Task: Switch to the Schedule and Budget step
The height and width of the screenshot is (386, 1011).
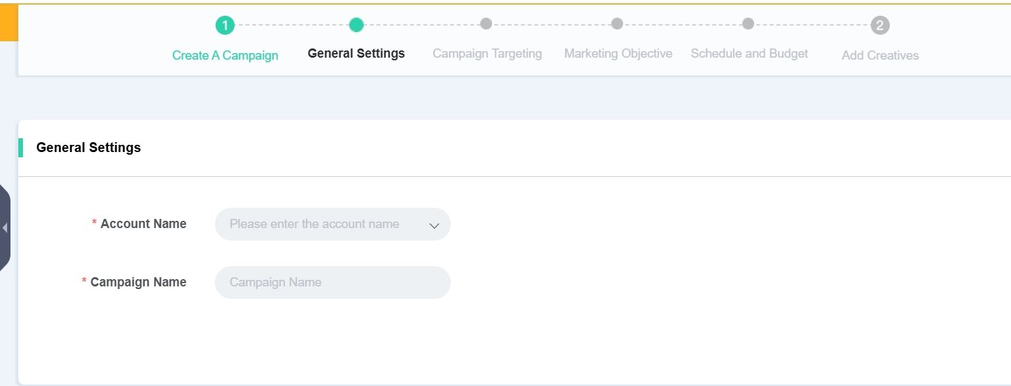Action: 749,54
